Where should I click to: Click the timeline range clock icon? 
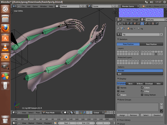pos(55,123)
